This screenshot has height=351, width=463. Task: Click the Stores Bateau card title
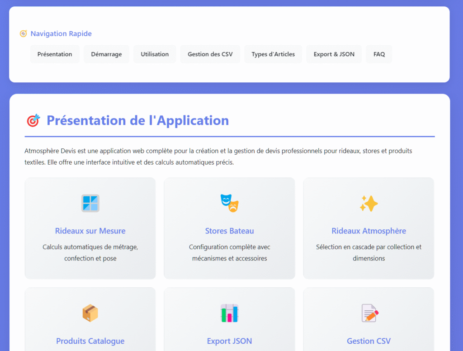tap(229, 231)
